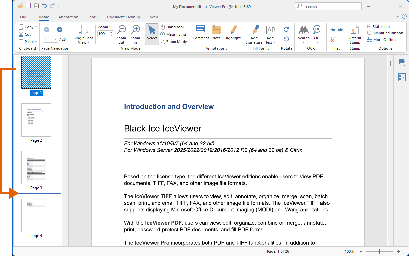Open the Scan tab
This screenshot has height=256, width=409.
pyautogui.click(x=154, y=17)
